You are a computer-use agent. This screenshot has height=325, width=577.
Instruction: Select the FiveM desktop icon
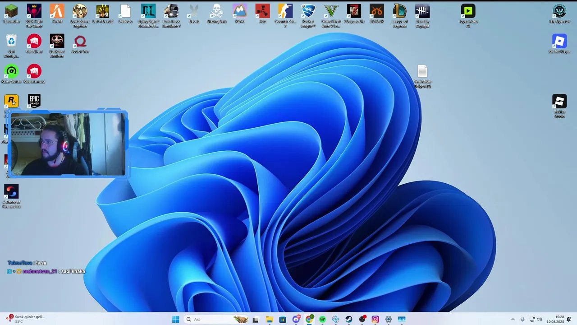[x=57, y=14]
